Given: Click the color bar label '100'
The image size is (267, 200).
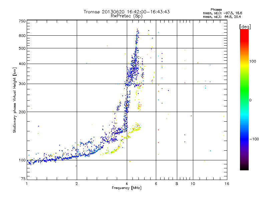Looking at the screenshot, I should (253, 61).
